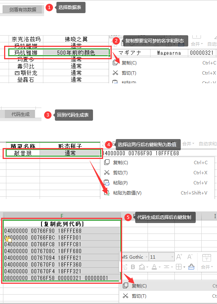Select the 通常 cell beside 敲音猴
Image resolution: width=217 pixels, height=304 pixels.
[70, 153]
